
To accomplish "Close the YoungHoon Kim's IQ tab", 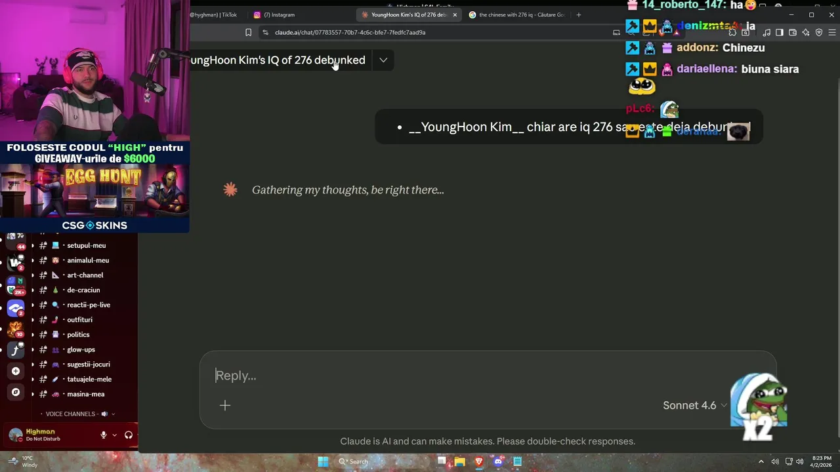I will (x=455, y=14).
